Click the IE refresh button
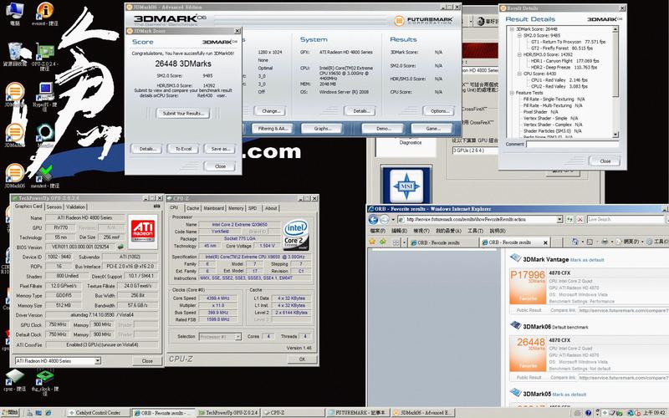The width and height of the screenshot is (669, 418). (x=569, y=219)
